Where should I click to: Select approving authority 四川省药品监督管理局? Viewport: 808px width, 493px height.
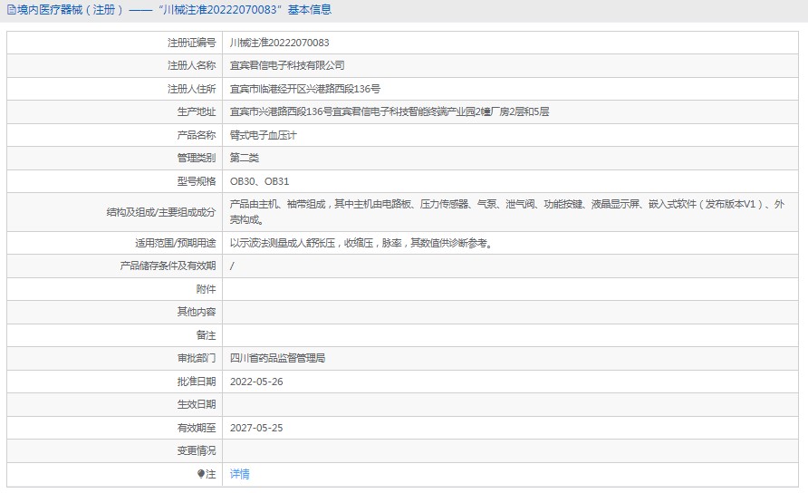(277, 358)
